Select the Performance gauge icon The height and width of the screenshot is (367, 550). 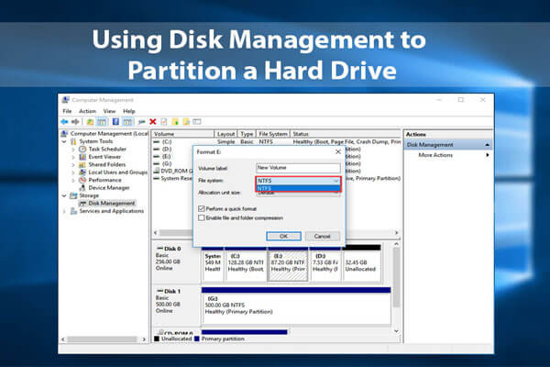tap(82, 180)
